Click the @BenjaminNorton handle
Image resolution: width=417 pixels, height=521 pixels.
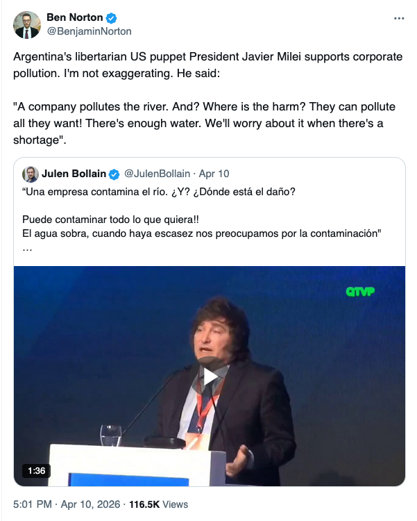89,31
